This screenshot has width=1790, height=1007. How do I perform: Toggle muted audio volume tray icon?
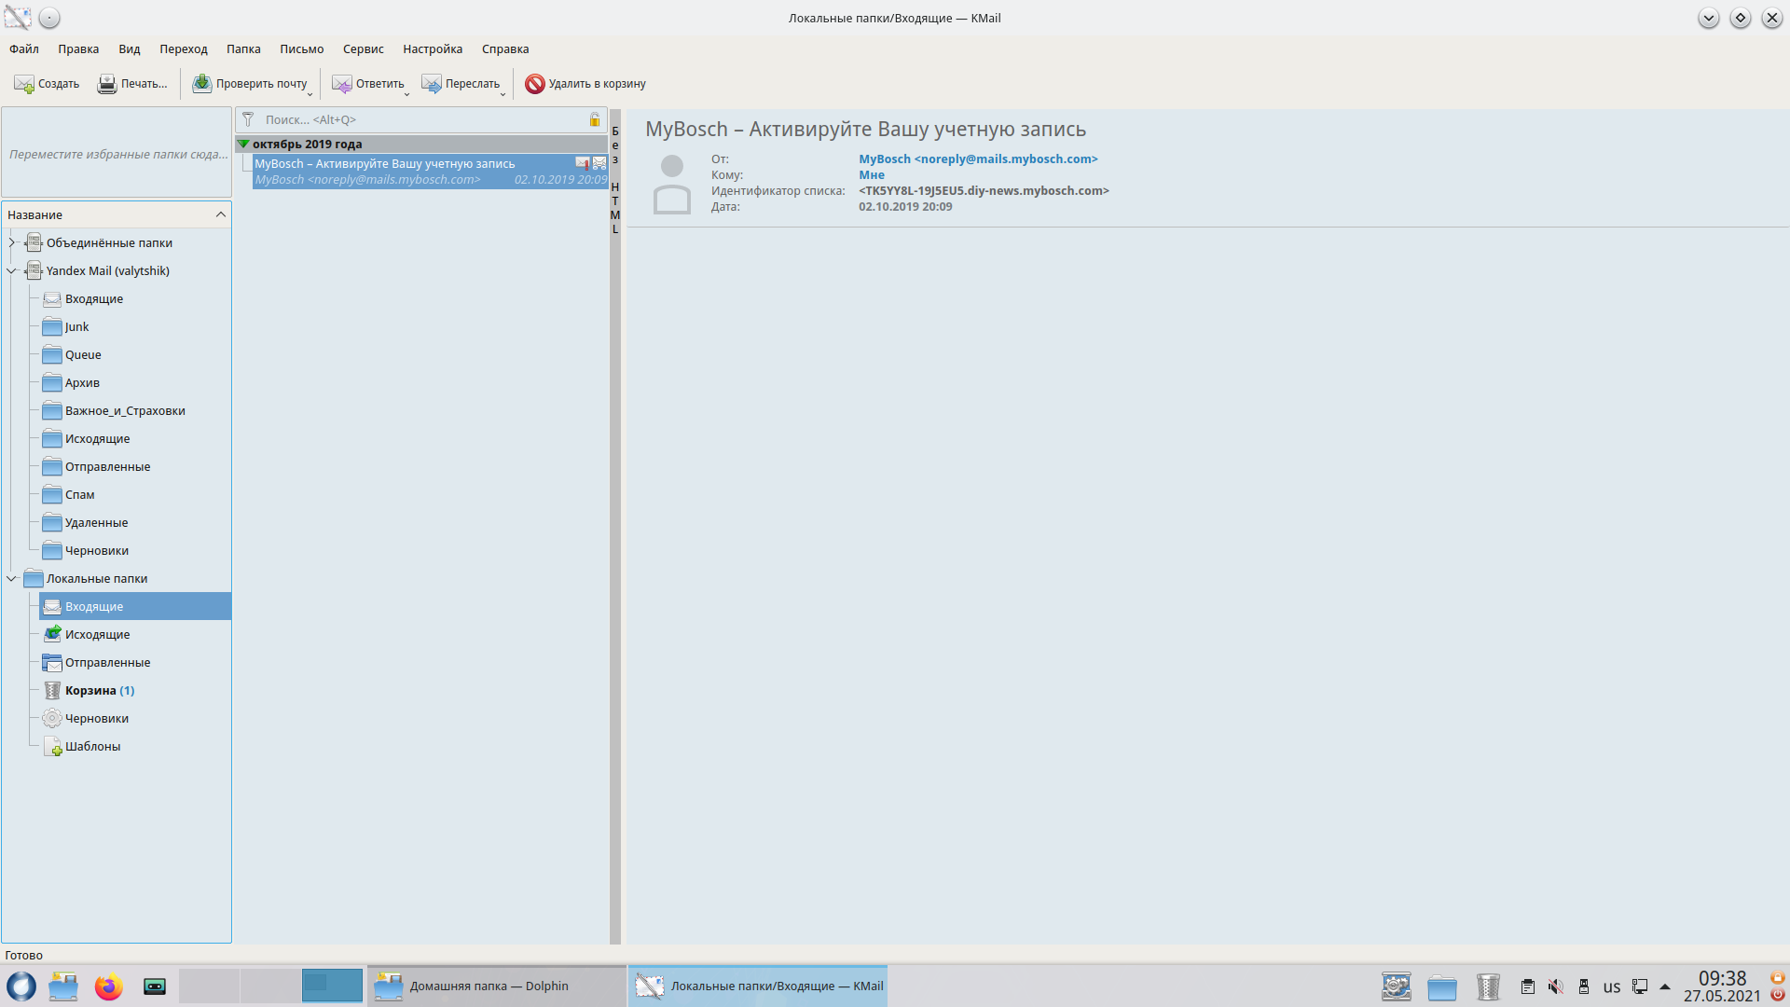click(x=1555, y=986)
